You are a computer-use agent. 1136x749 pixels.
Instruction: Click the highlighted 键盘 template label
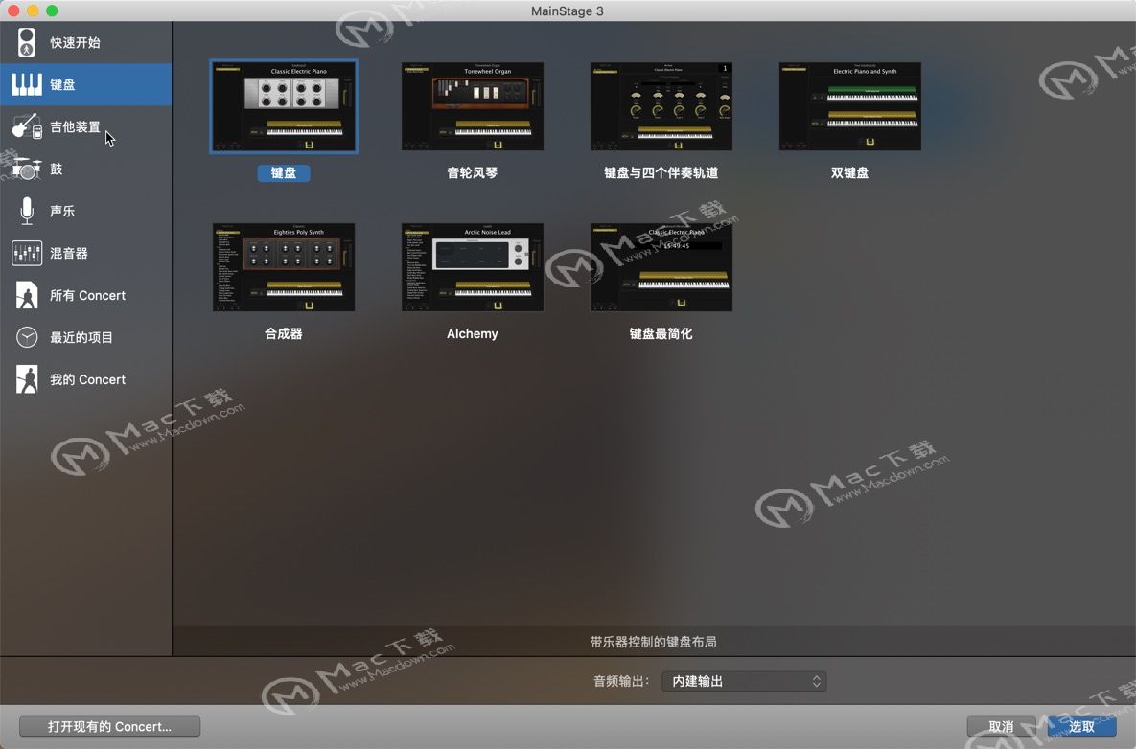(284, 173)
